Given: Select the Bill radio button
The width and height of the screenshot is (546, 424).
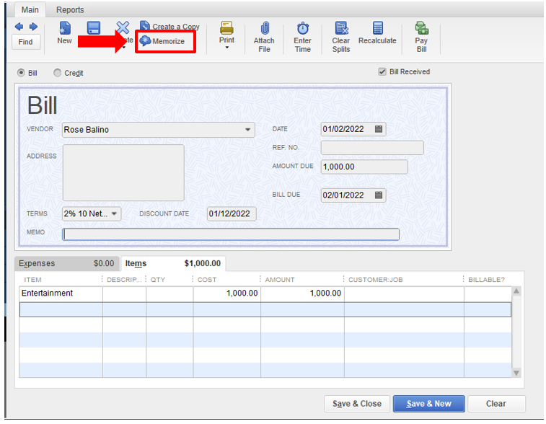Looking at the screenshot, I should point(21,73).
